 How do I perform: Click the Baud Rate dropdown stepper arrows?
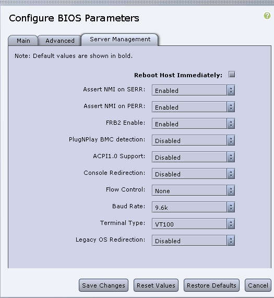tap(231, 207)
